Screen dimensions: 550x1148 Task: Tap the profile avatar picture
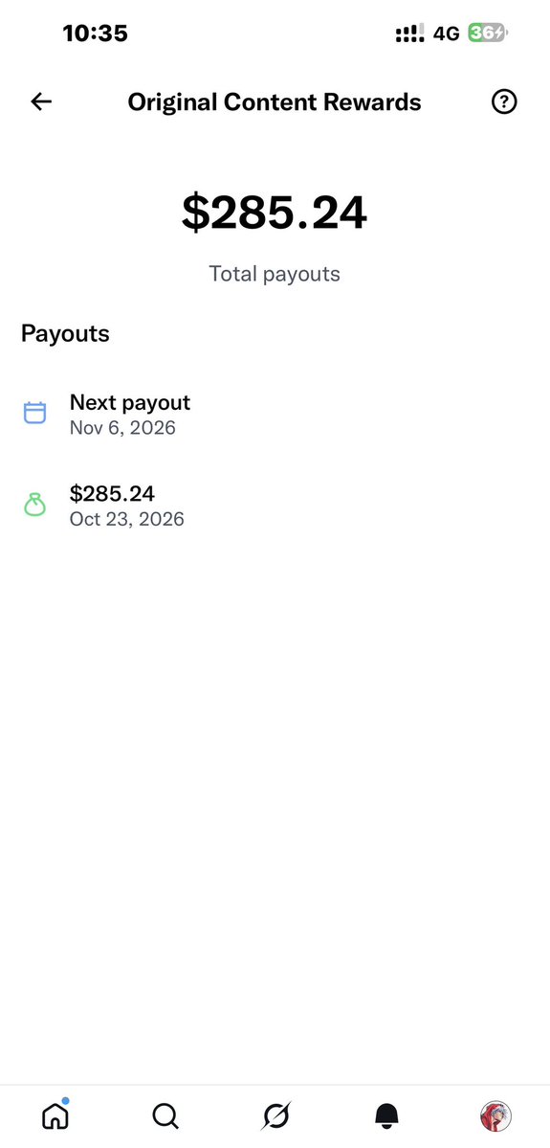[x=495, y=1115]
